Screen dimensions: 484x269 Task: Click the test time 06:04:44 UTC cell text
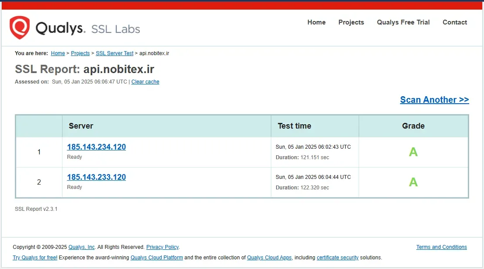(x=313, y=177)
